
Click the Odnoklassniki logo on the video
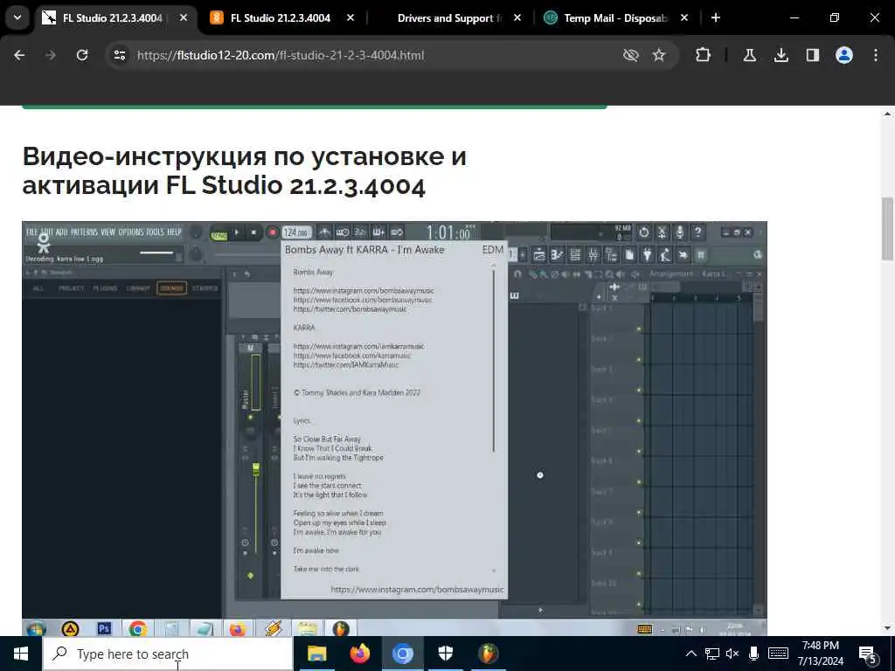click(44, 244)
